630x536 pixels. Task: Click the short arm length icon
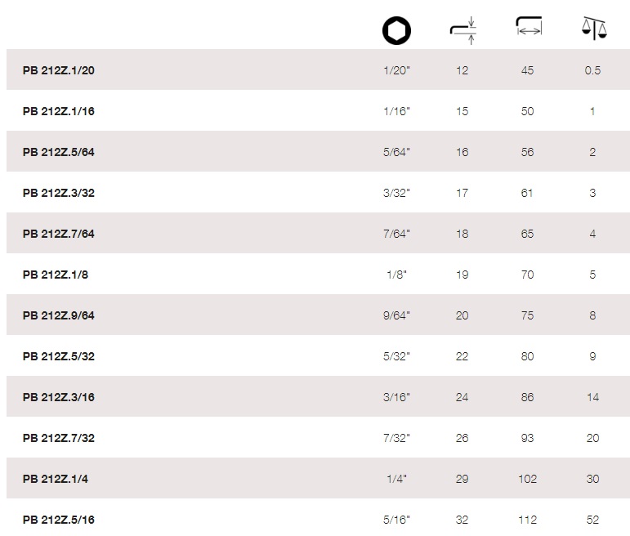(462, 30)
